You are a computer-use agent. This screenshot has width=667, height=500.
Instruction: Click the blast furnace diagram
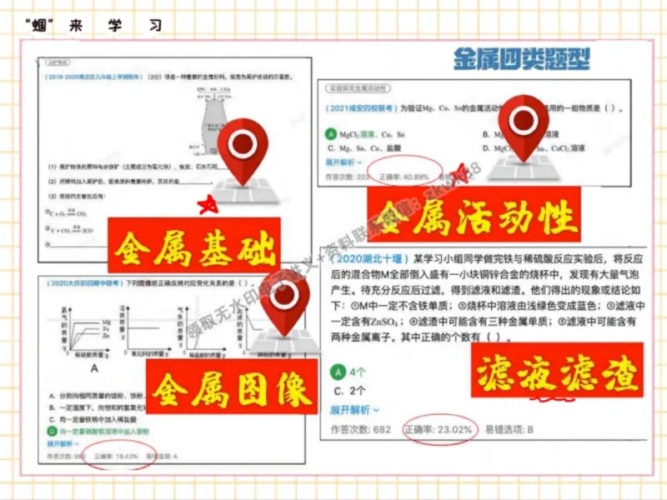click(x=213, y=120)
